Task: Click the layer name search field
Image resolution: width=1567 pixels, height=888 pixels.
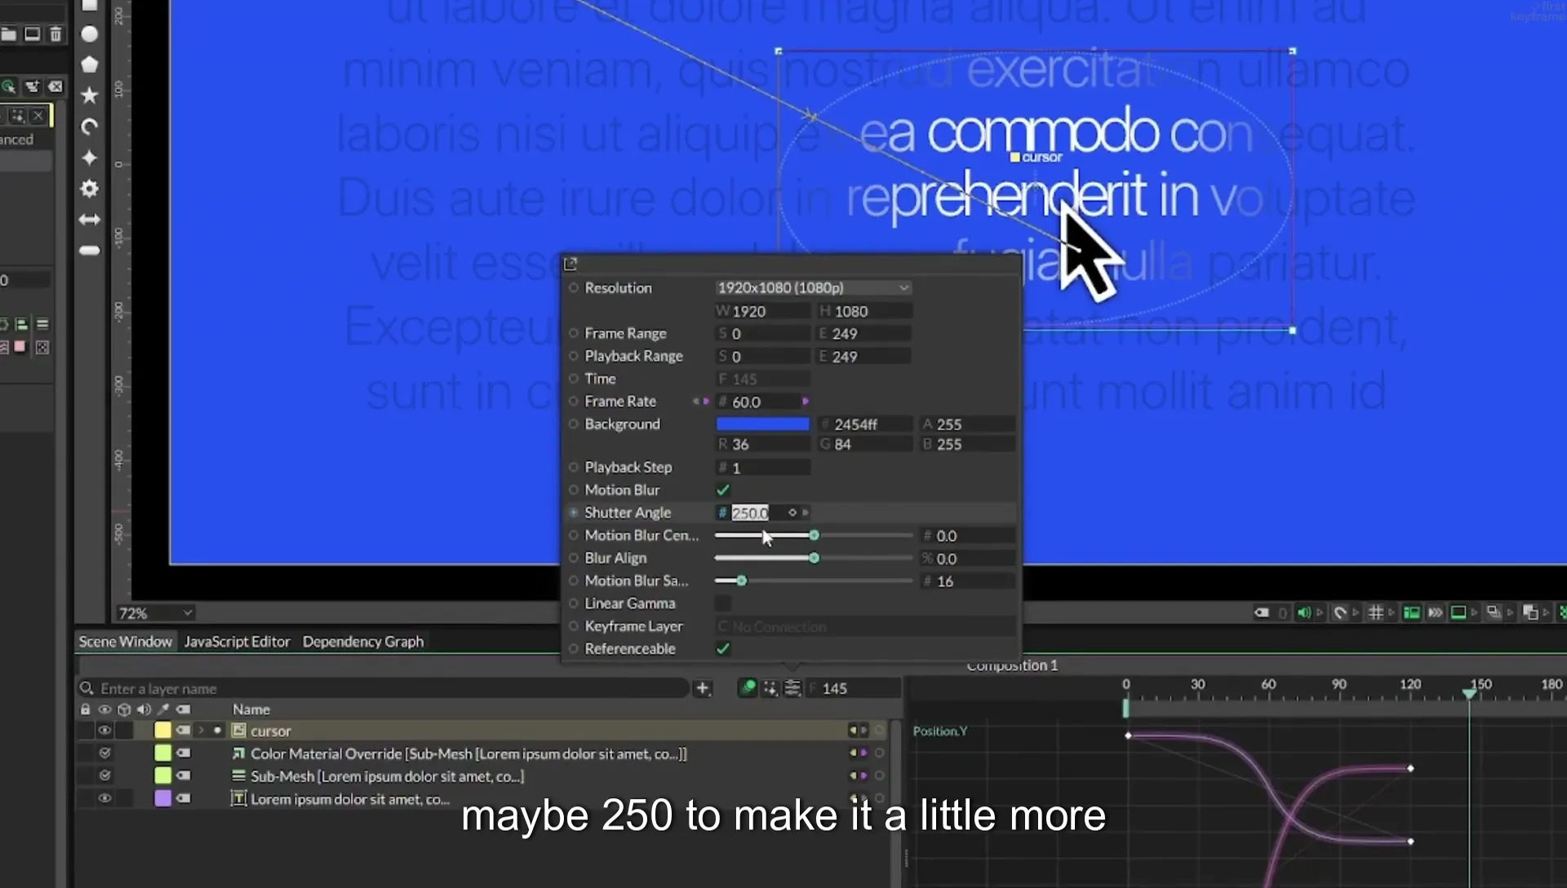Action: click(x=384, y=688)
